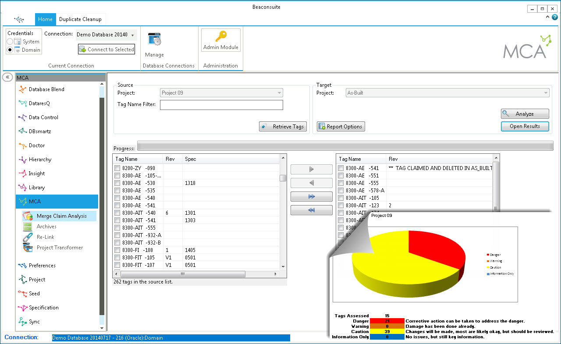This screenshot has width=561, height=344.
Task: Move selected tags to target list
Action: pyautogui.click(x=312, y=170)
